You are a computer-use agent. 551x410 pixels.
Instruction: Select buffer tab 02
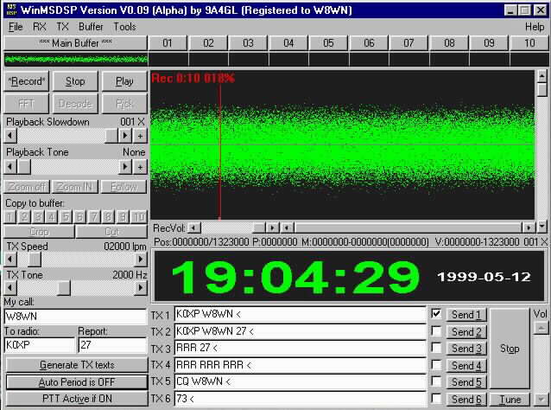coord(208,43)
